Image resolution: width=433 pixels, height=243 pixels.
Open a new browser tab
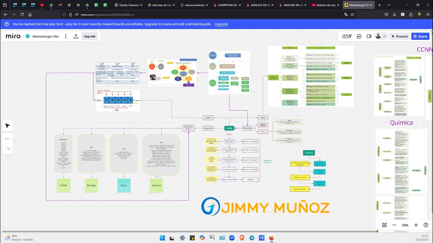point(380,5)
